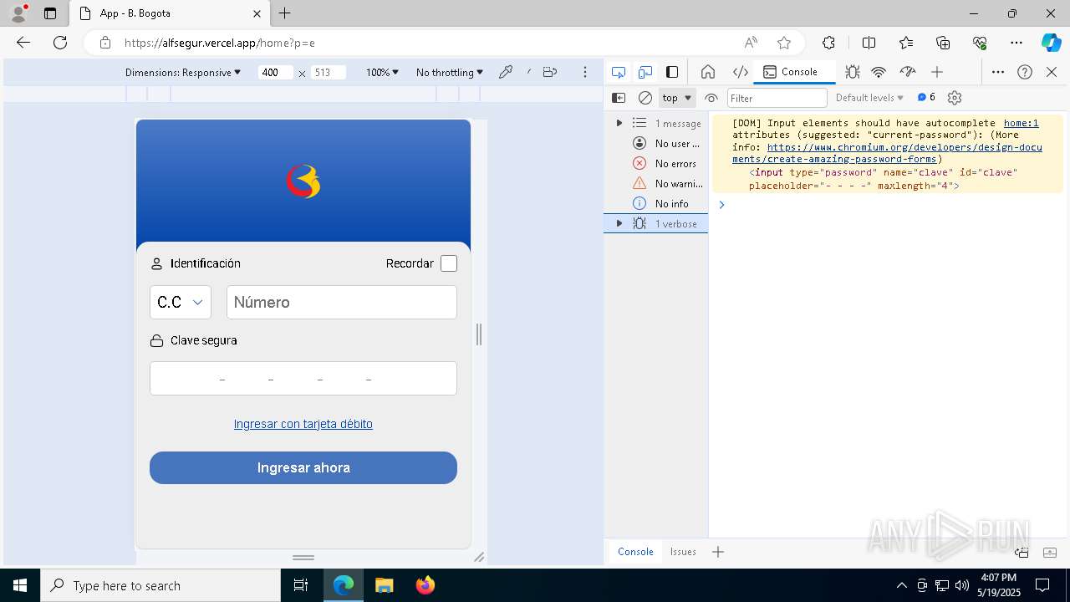Open the No throttling dropdown

pos(450,73)
